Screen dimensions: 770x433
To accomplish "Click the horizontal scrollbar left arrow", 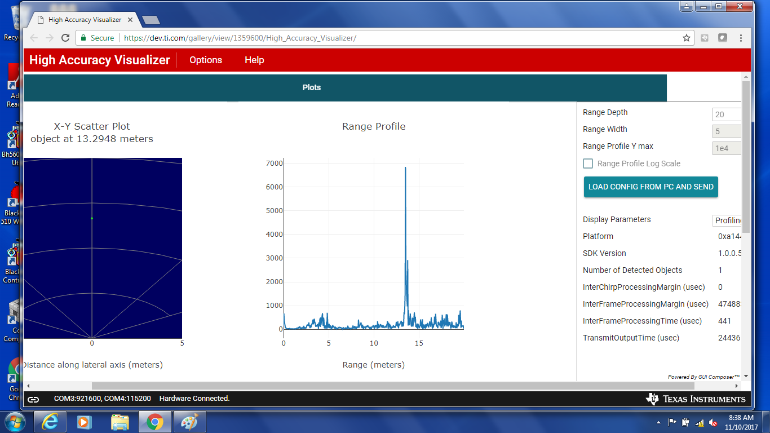I will tap(28, 386).
